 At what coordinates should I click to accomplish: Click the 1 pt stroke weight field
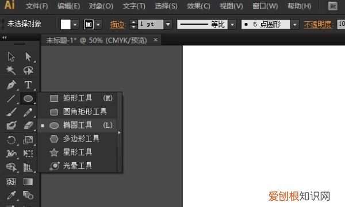click(151, 24)
